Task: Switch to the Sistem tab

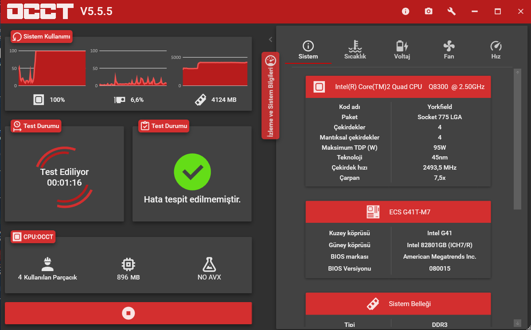Action: click(x=308, y=50)
